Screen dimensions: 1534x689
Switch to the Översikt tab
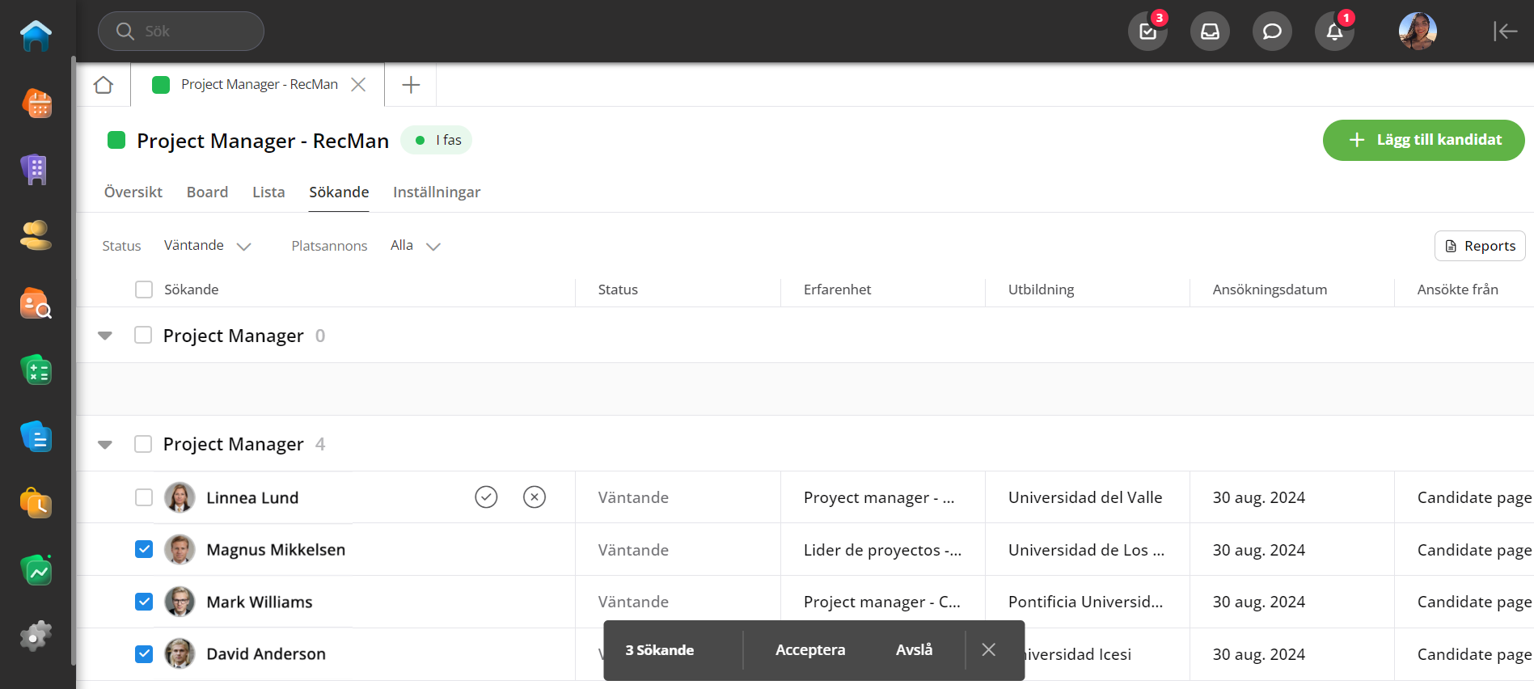tap(133, 192)
